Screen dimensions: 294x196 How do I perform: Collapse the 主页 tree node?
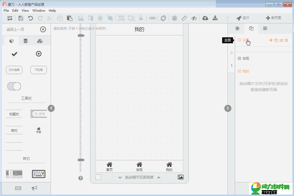[239, 40]
